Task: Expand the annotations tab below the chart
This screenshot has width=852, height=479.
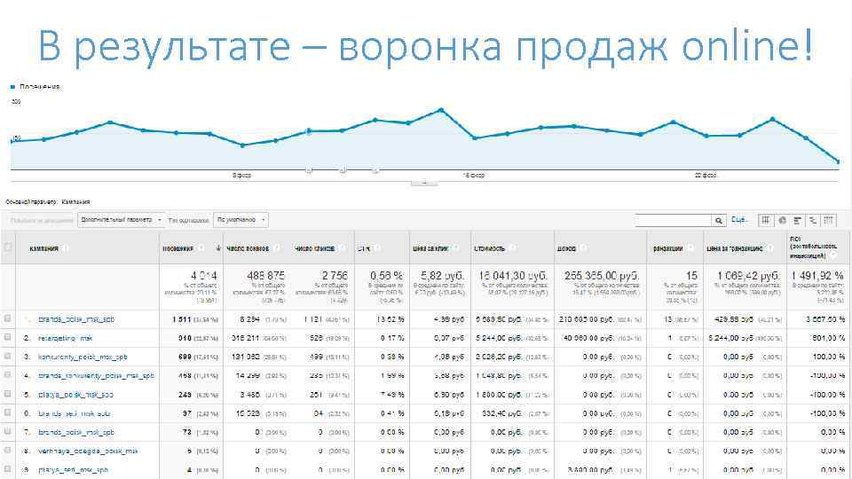Action: [x=424, y=183]
